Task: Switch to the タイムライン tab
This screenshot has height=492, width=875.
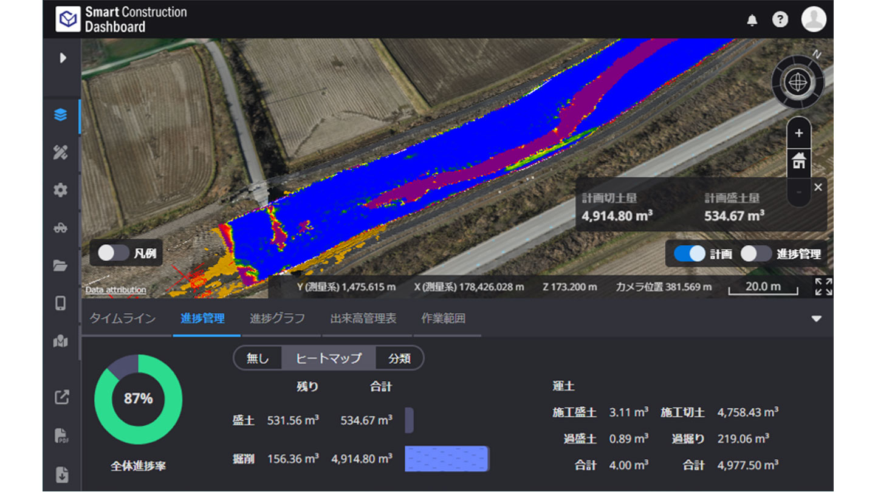Action: [x=123, y=319]
